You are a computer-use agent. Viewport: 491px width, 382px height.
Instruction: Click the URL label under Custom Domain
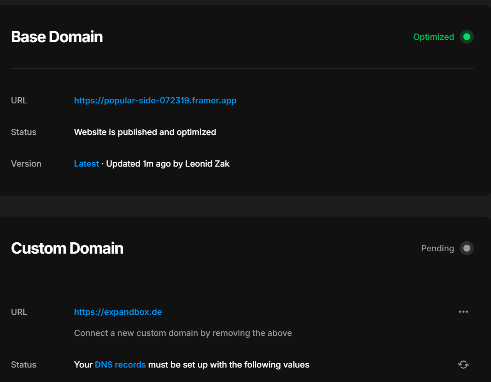click(x=19, y=312)
